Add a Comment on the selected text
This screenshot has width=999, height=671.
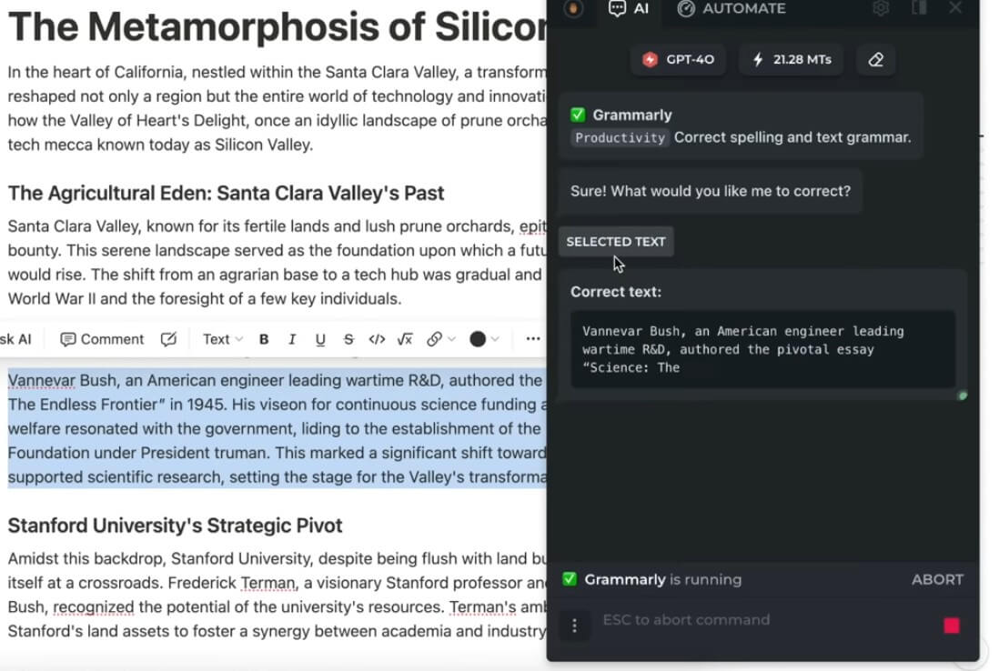click(102, 339)
